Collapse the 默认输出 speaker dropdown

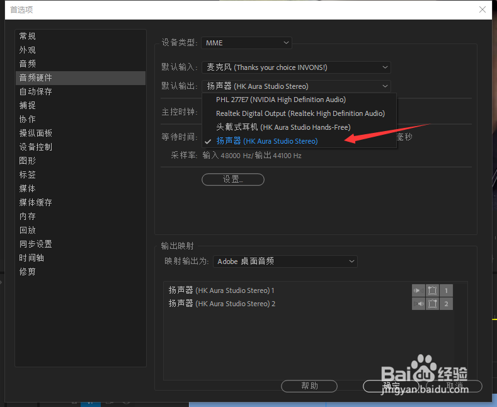click(x=296, y=86)
